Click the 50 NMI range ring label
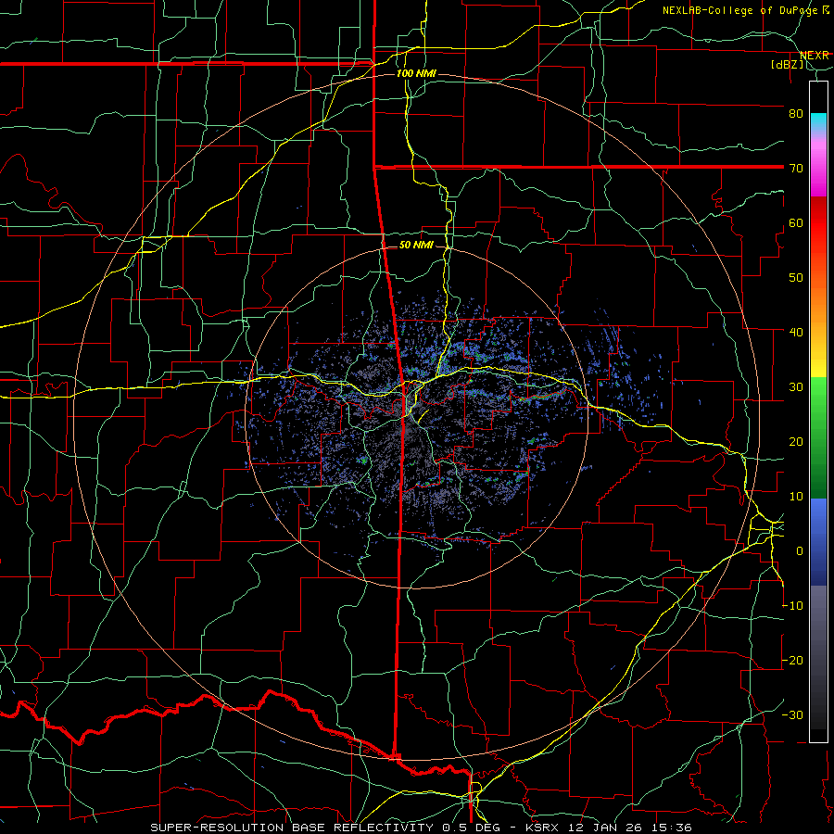 (x=416, y=245)
